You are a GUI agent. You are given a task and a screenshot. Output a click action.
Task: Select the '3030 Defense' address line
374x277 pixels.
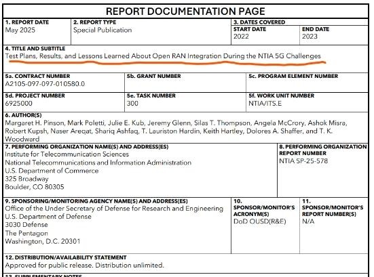pyautogui.click(x=26, y=225)
